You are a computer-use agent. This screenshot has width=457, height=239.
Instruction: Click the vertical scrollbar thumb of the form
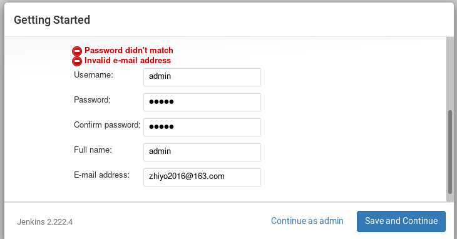tap(450, 151)
